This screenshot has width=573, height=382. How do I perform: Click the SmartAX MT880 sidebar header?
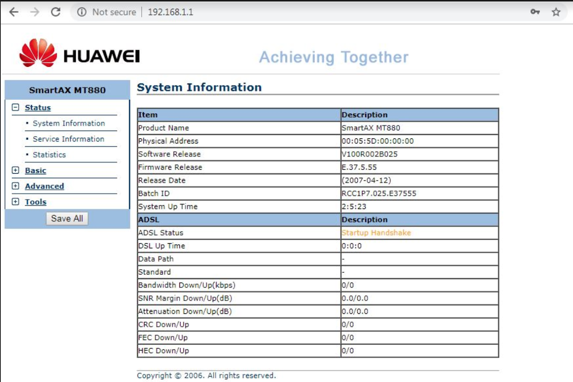click(x=67, y=90)
